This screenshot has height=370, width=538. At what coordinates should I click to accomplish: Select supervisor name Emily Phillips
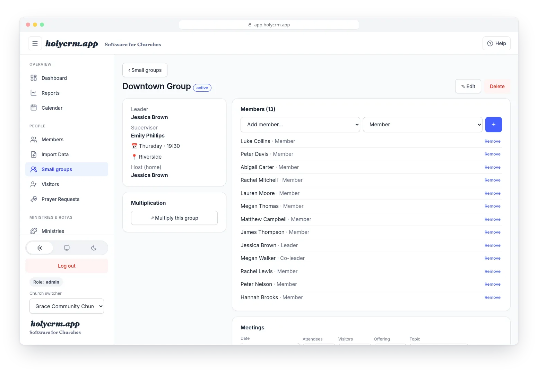pyautogui.click(x=148, y=136)
